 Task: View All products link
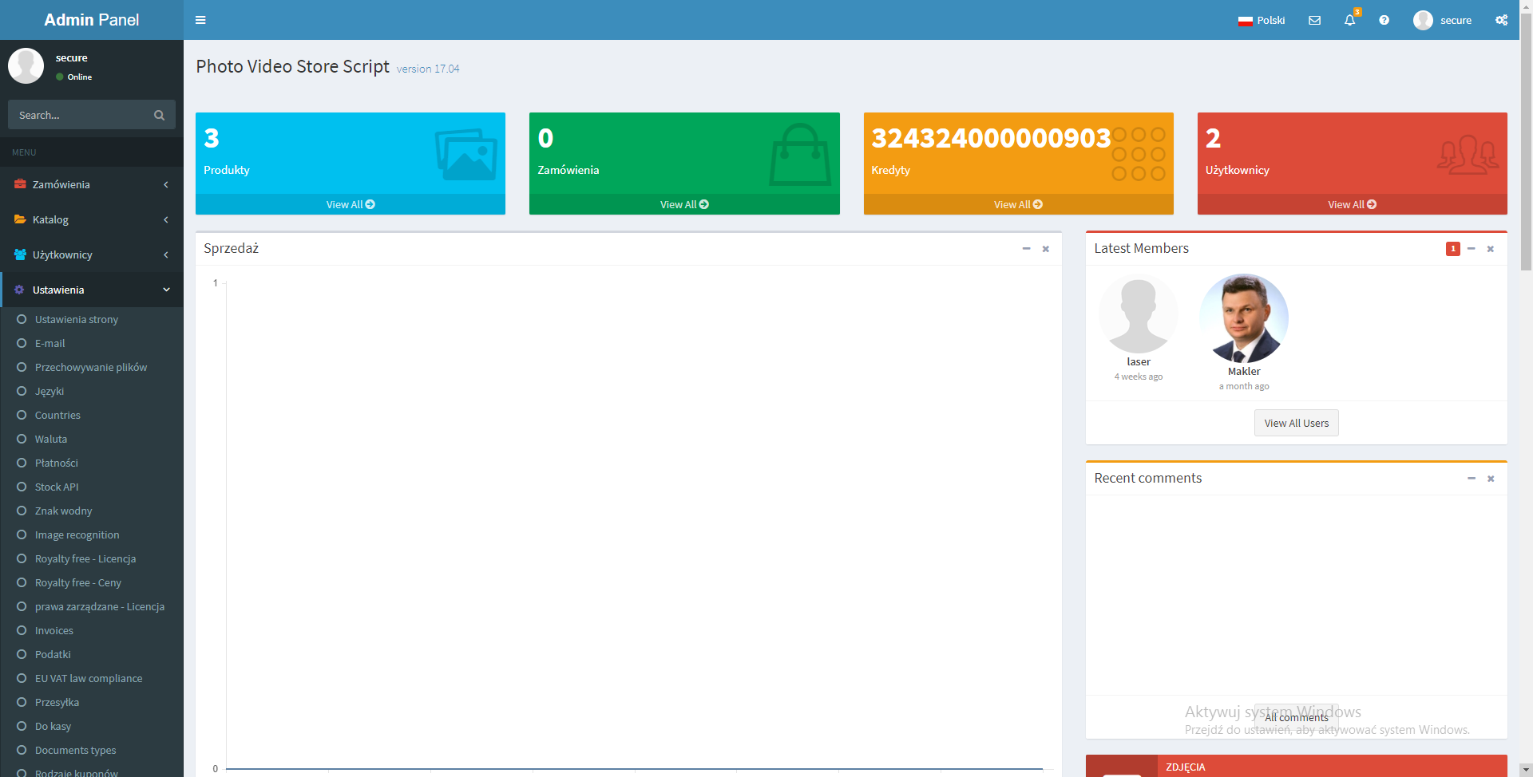[x=351, y=204]
